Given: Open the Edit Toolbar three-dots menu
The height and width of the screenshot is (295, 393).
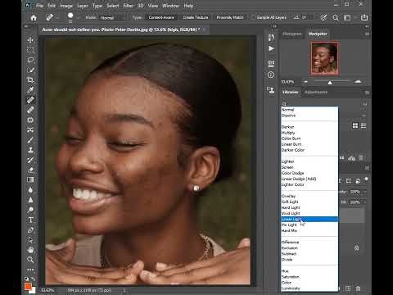Looking at the screenshot, I should tap(30, 270).
